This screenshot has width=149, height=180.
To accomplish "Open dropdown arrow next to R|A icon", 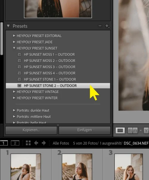I will (x=141, y=130).
